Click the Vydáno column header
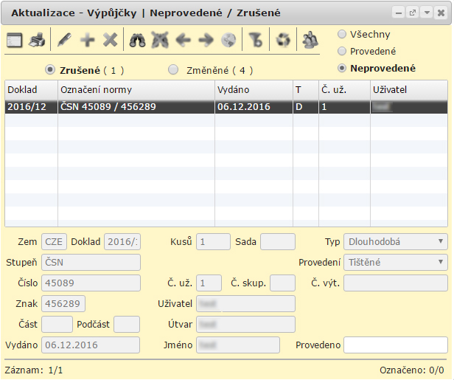 pyautogui.click(x=253, y=89)
